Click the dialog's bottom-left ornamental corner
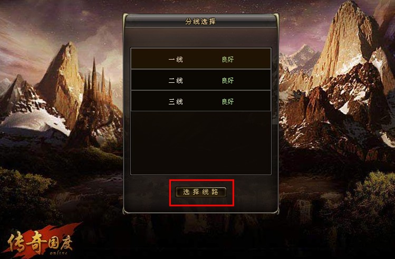Screen dimensions: 395x259 click(x=126, y=209)
